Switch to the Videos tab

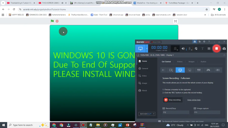180,61
